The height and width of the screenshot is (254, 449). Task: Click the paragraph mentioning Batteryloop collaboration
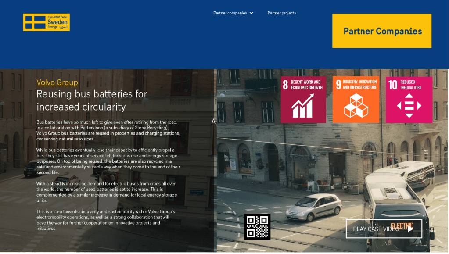(x=108, y=130)
